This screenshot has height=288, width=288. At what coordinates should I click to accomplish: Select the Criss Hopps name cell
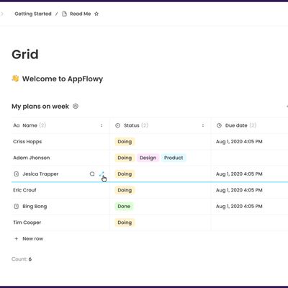pyautogui.click(x=60, y=141)
